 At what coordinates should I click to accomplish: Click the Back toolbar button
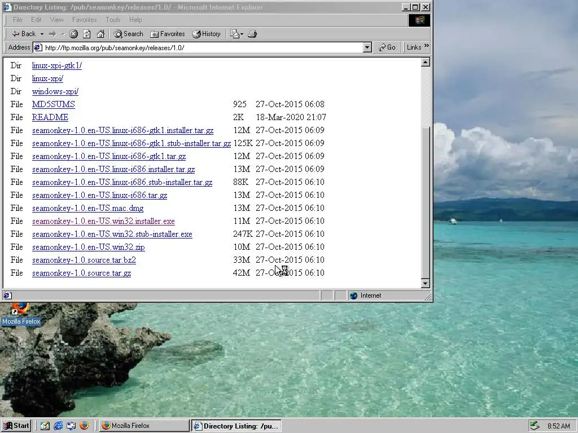[24, 34]
